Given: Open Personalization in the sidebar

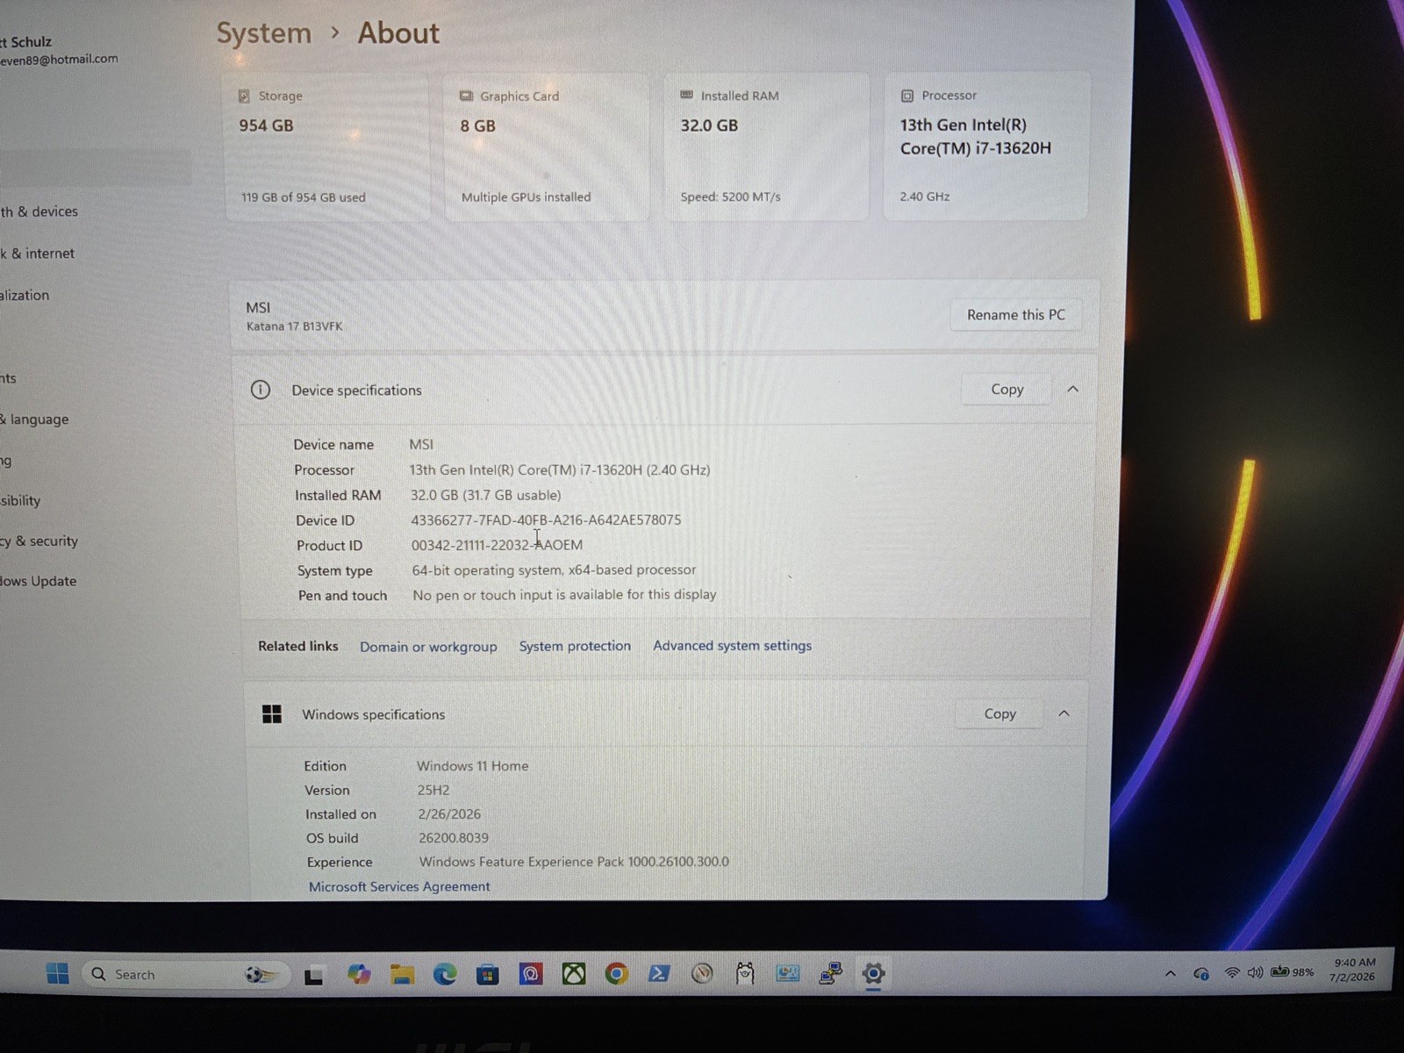Looking at the screenshot, I should 25,296.
